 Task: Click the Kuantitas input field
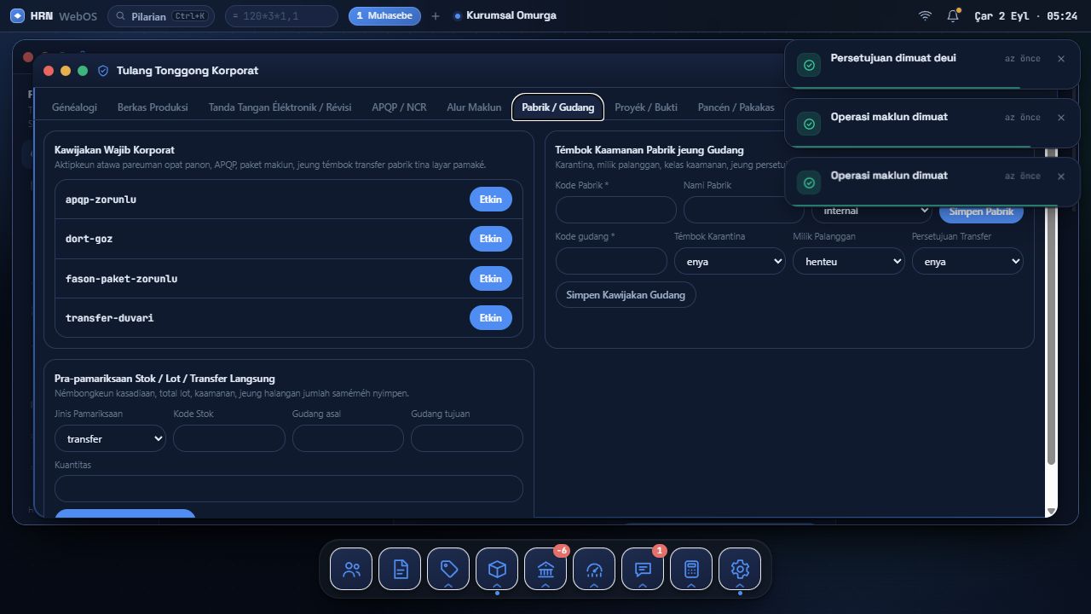tap(288, 489)
